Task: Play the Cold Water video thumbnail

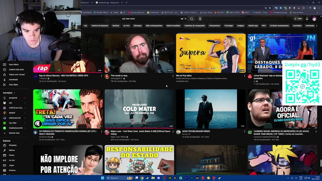Action: point(139,109)
